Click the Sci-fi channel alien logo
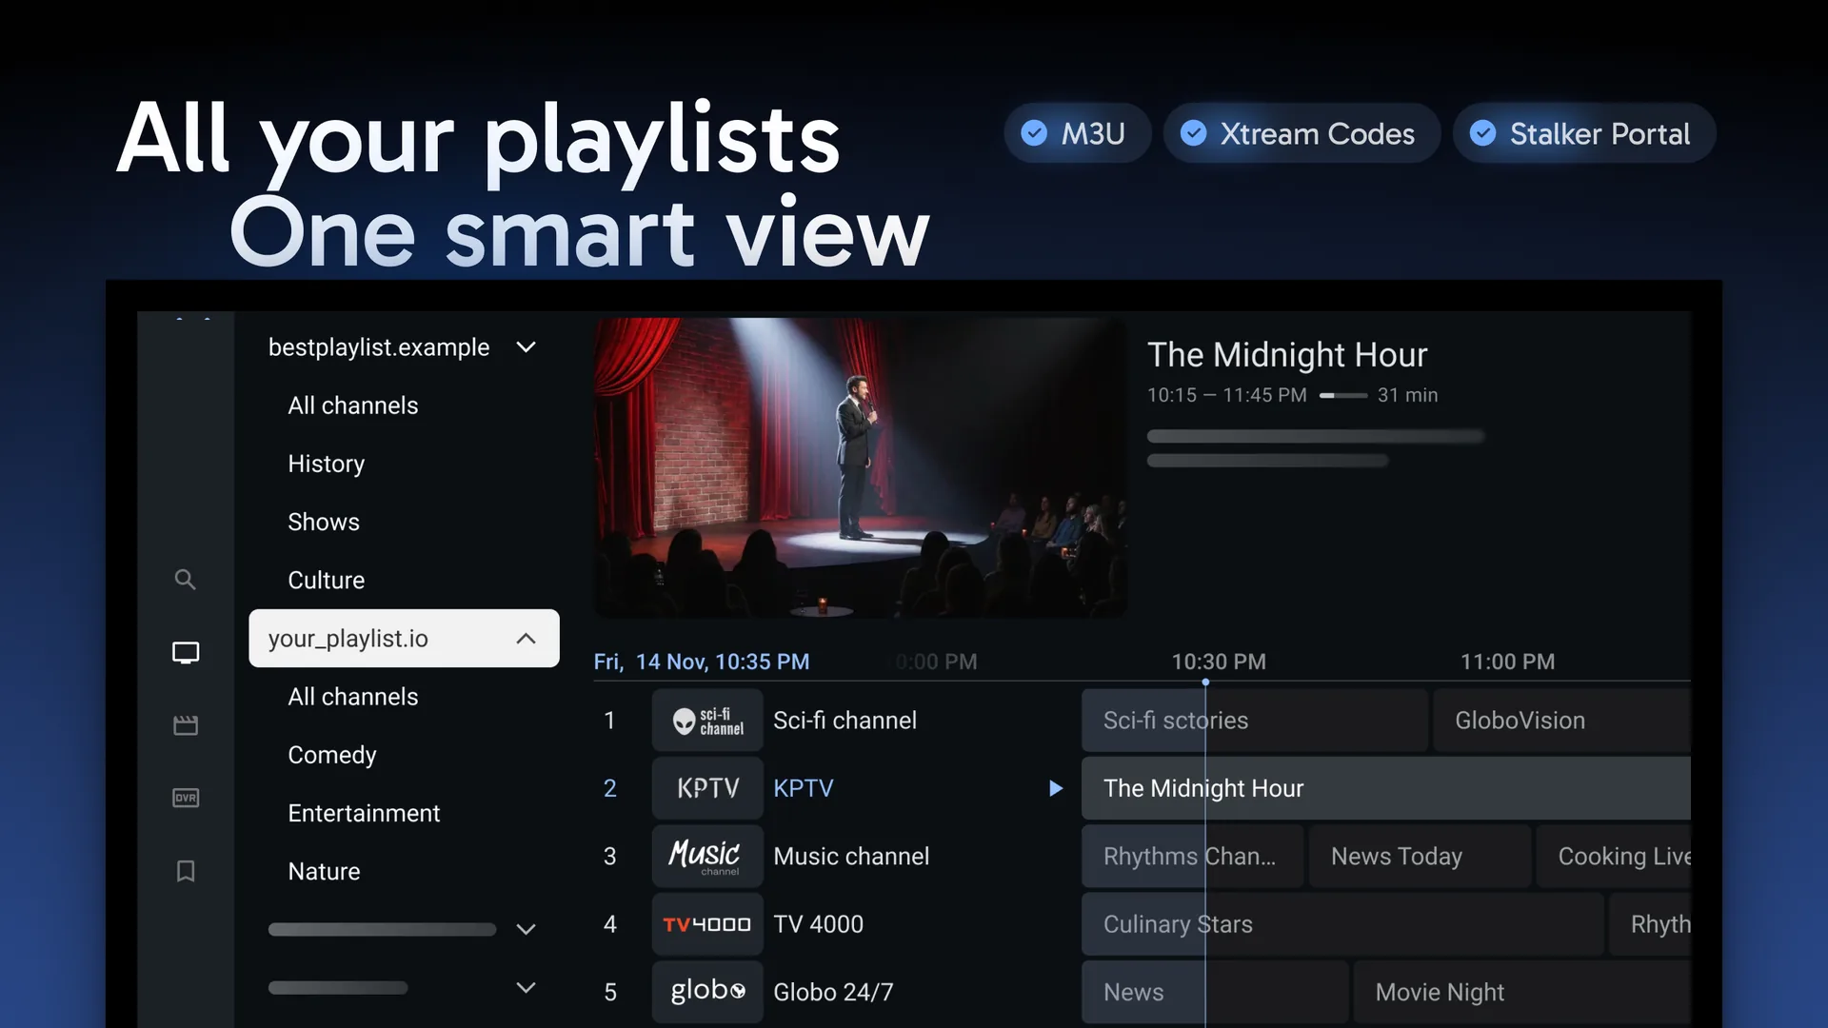This screenshot has width=1828, height=1028. (707, 721)
